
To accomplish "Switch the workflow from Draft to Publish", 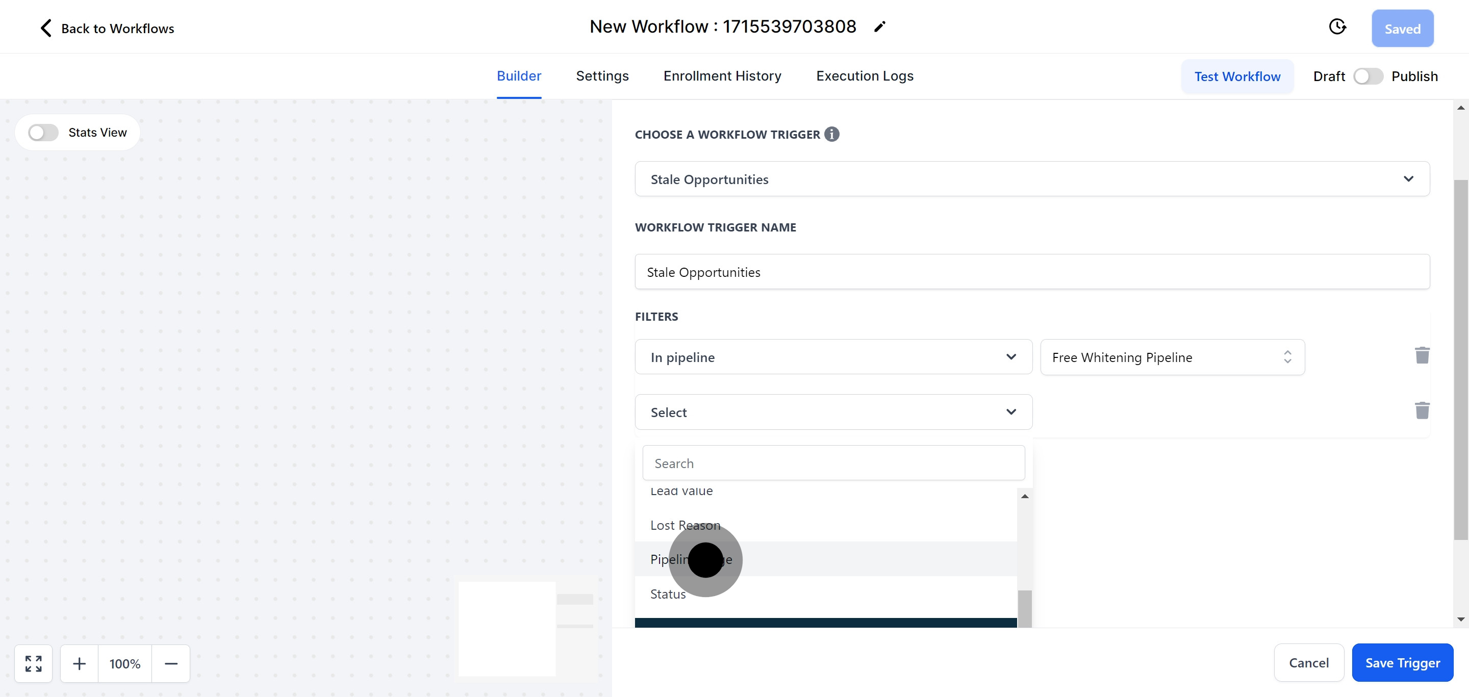I will click(1368, 76).
